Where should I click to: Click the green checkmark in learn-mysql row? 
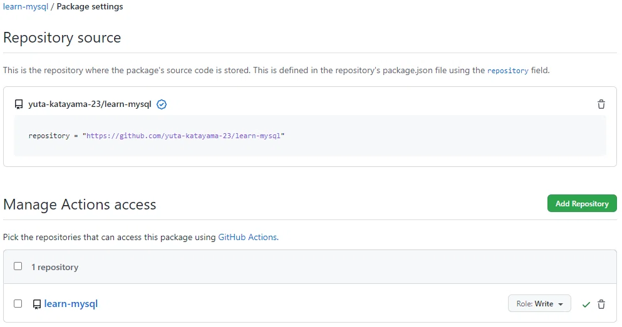586,304
